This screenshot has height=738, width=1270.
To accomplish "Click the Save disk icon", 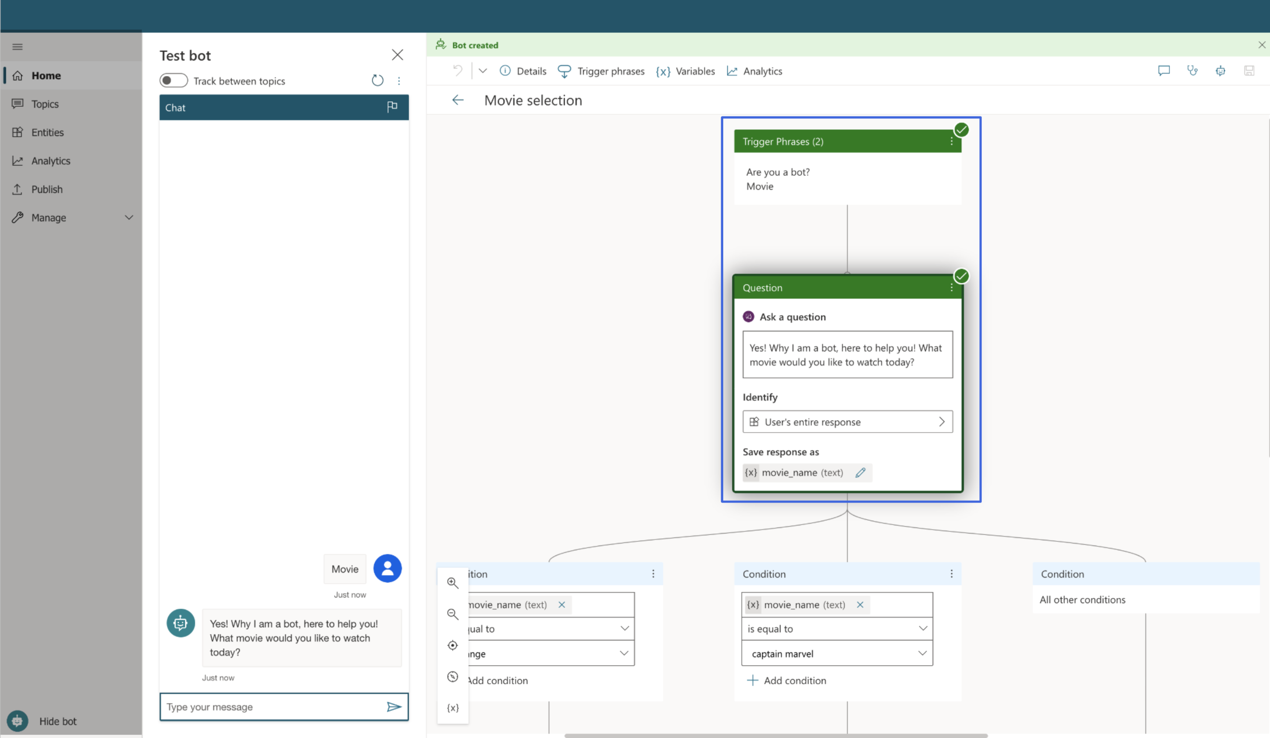I will 1249,71.
